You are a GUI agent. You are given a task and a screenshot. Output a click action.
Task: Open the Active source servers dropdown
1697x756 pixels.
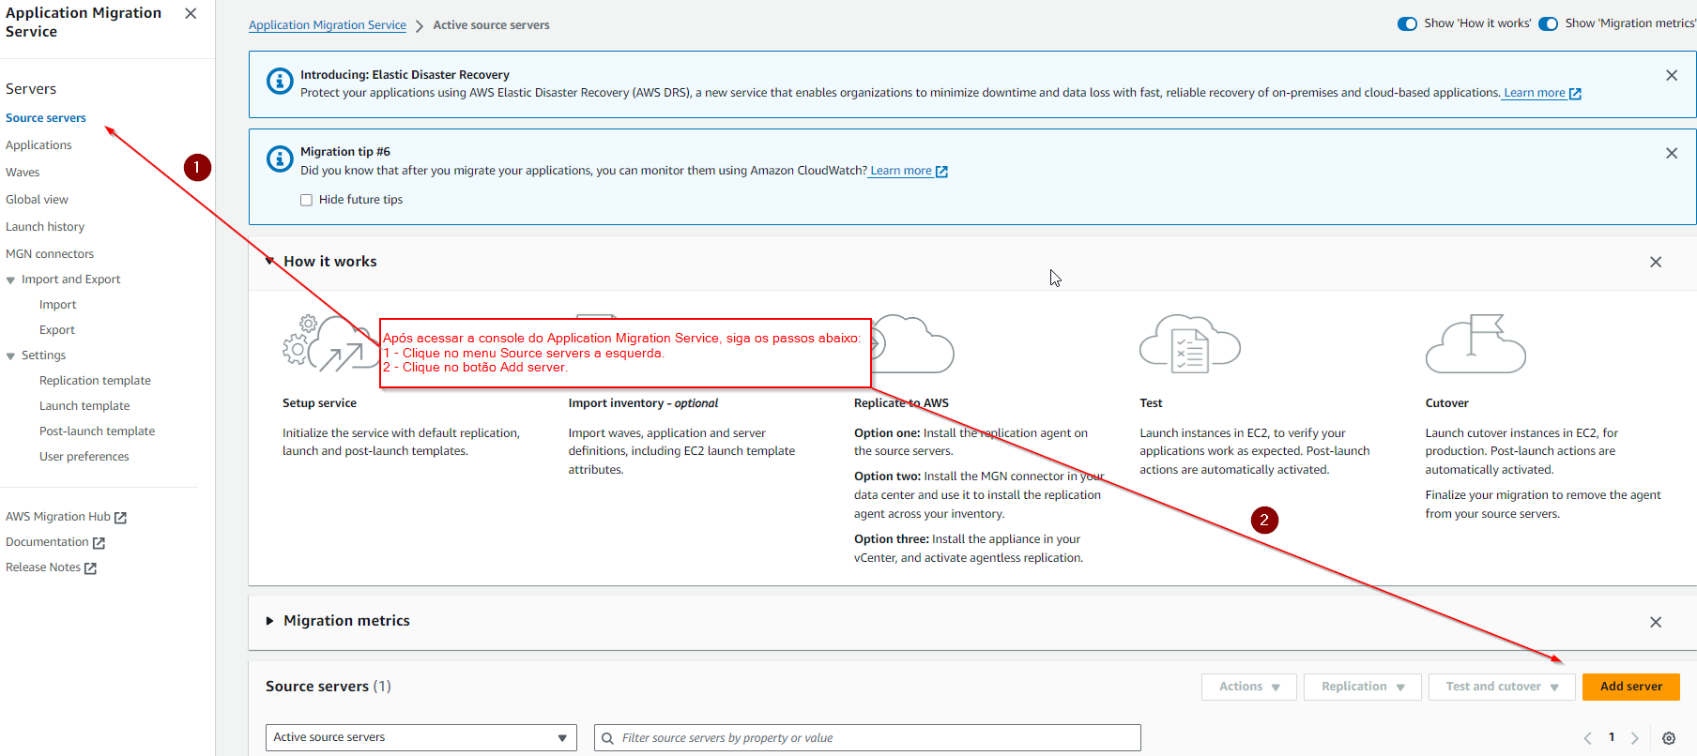click(420, 737)
